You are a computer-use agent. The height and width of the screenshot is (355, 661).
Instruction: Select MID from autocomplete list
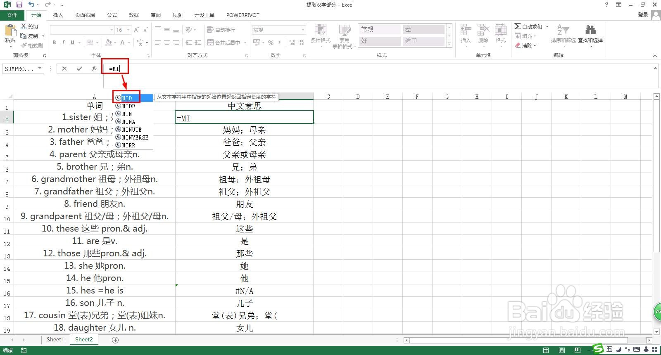[133, 98]
